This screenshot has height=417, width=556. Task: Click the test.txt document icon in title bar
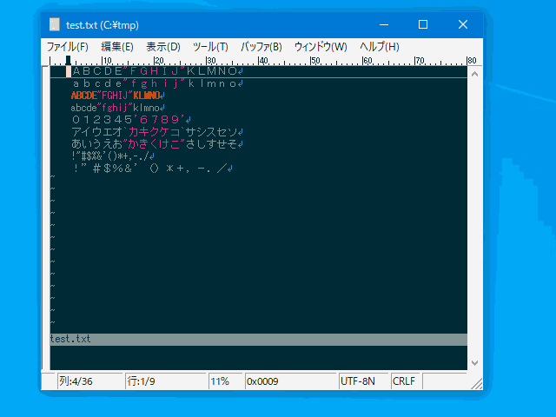point(54,25)
